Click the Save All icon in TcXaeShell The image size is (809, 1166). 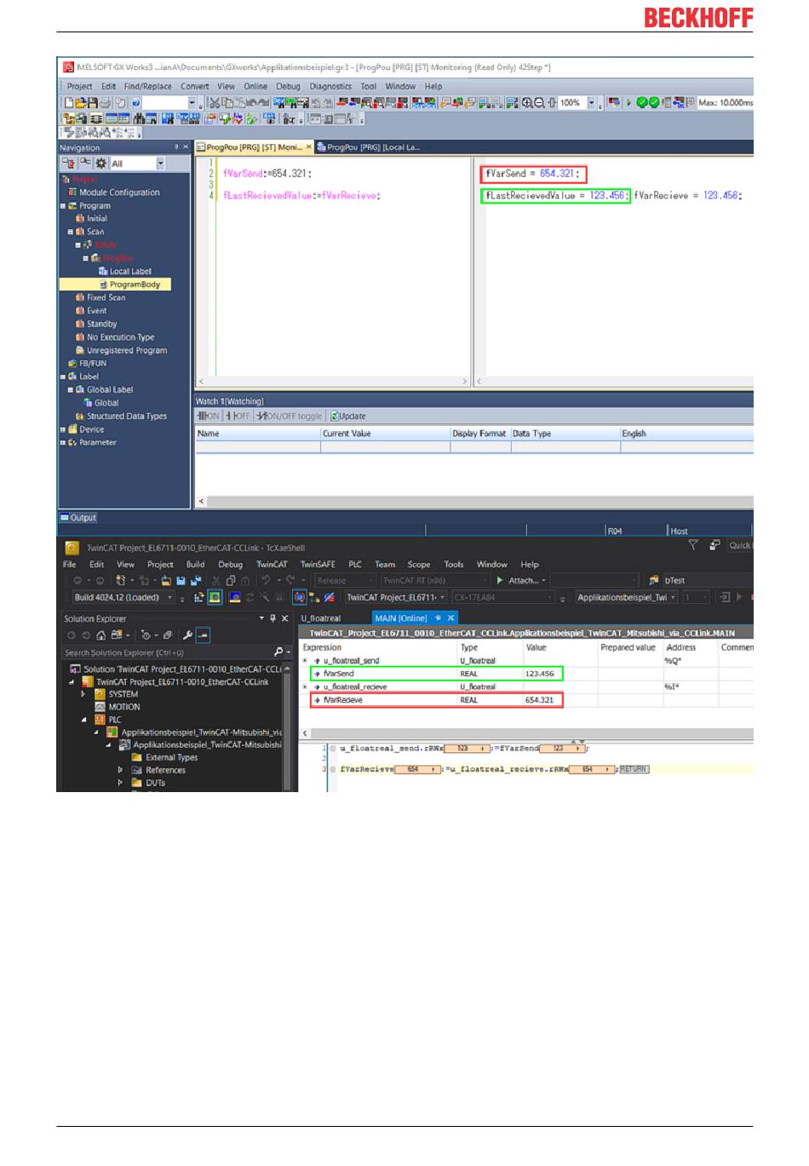[x=196, y=581]
